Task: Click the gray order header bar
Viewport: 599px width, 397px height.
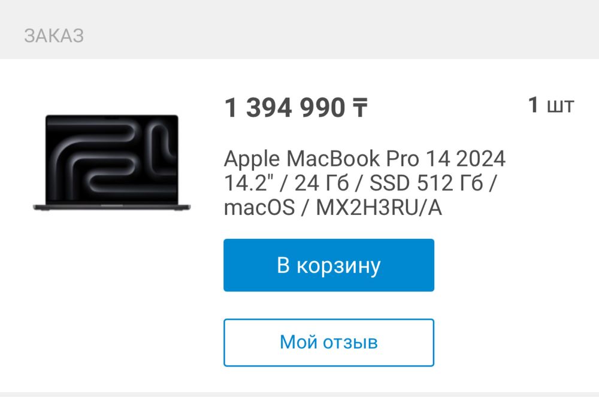Action: 299,29
